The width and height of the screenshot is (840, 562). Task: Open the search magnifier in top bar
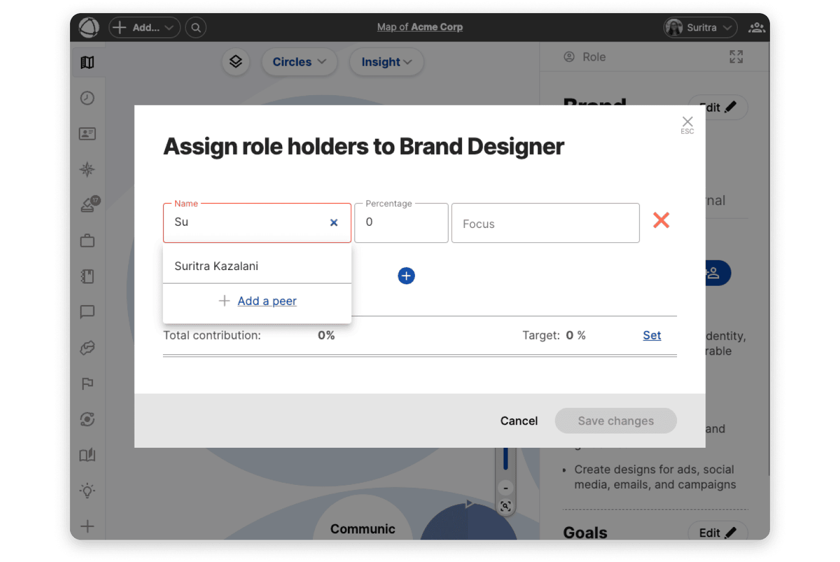196,27
